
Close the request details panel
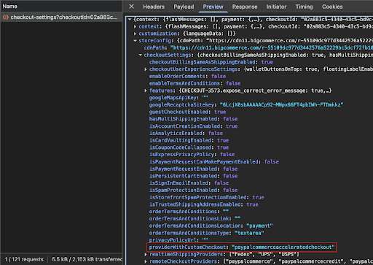[x=131, y=7]
